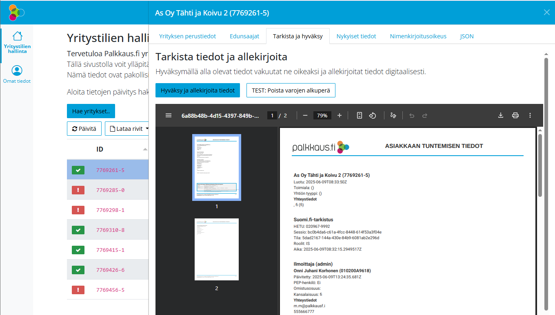Sort the table by ID column
Viewport: 555px width, 315px height.
click(100, 149)
